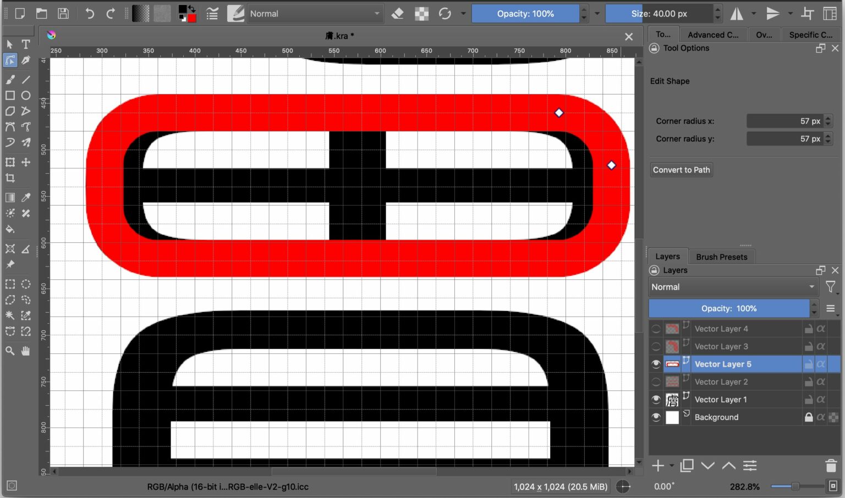Adjust the layer Opacity slider
845x498 pixels.
coord(728,308)
